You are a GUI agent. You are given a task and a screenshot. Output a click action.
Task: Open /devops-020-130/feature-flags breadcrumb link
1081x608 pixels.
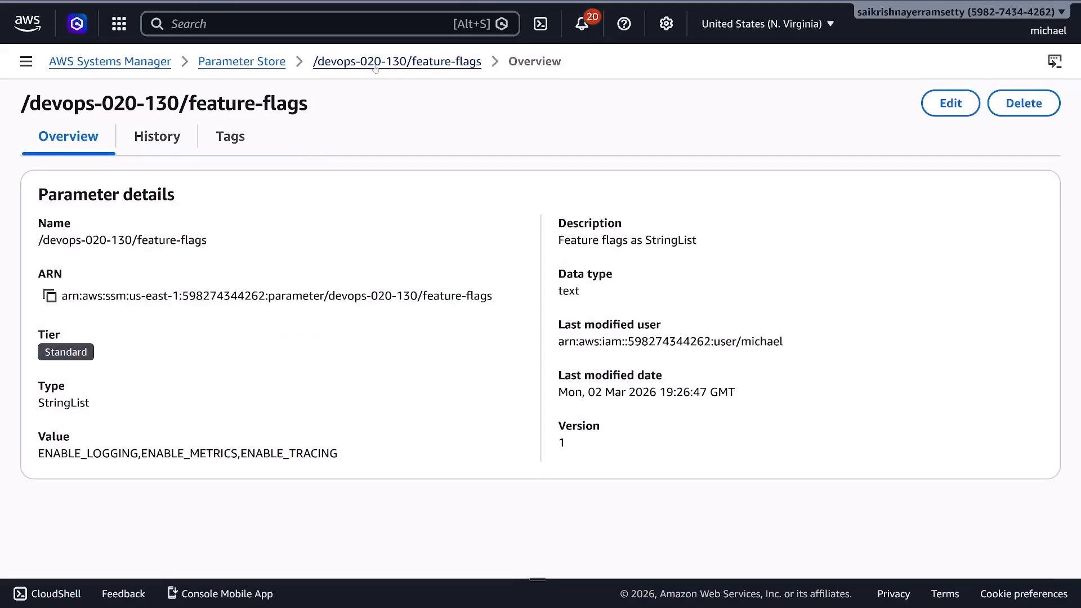(397, 61)
